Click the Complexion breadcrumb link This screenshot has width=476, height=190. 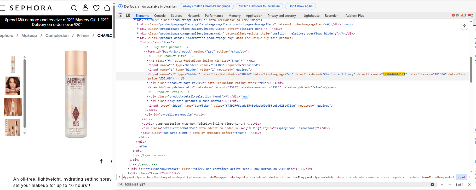coord(57,36)
